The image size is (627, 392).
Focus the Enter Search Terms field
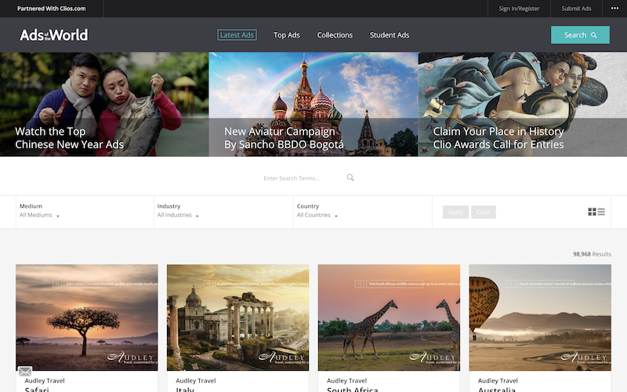303,178
